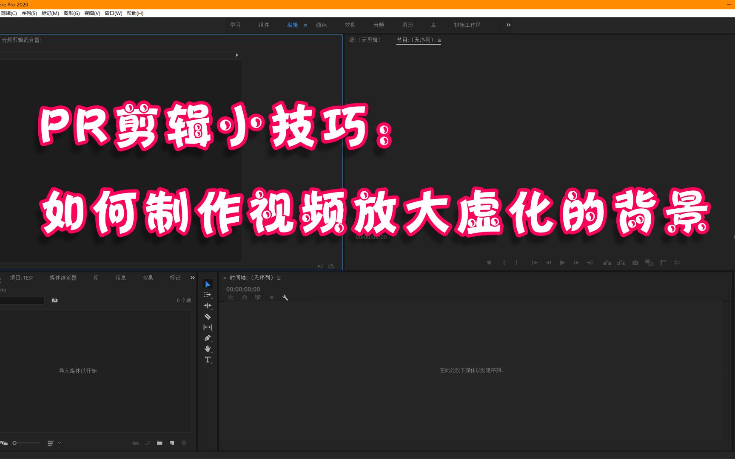Click the camera icon to export a frame
735x459 pixels.
[x=635, y=262]
